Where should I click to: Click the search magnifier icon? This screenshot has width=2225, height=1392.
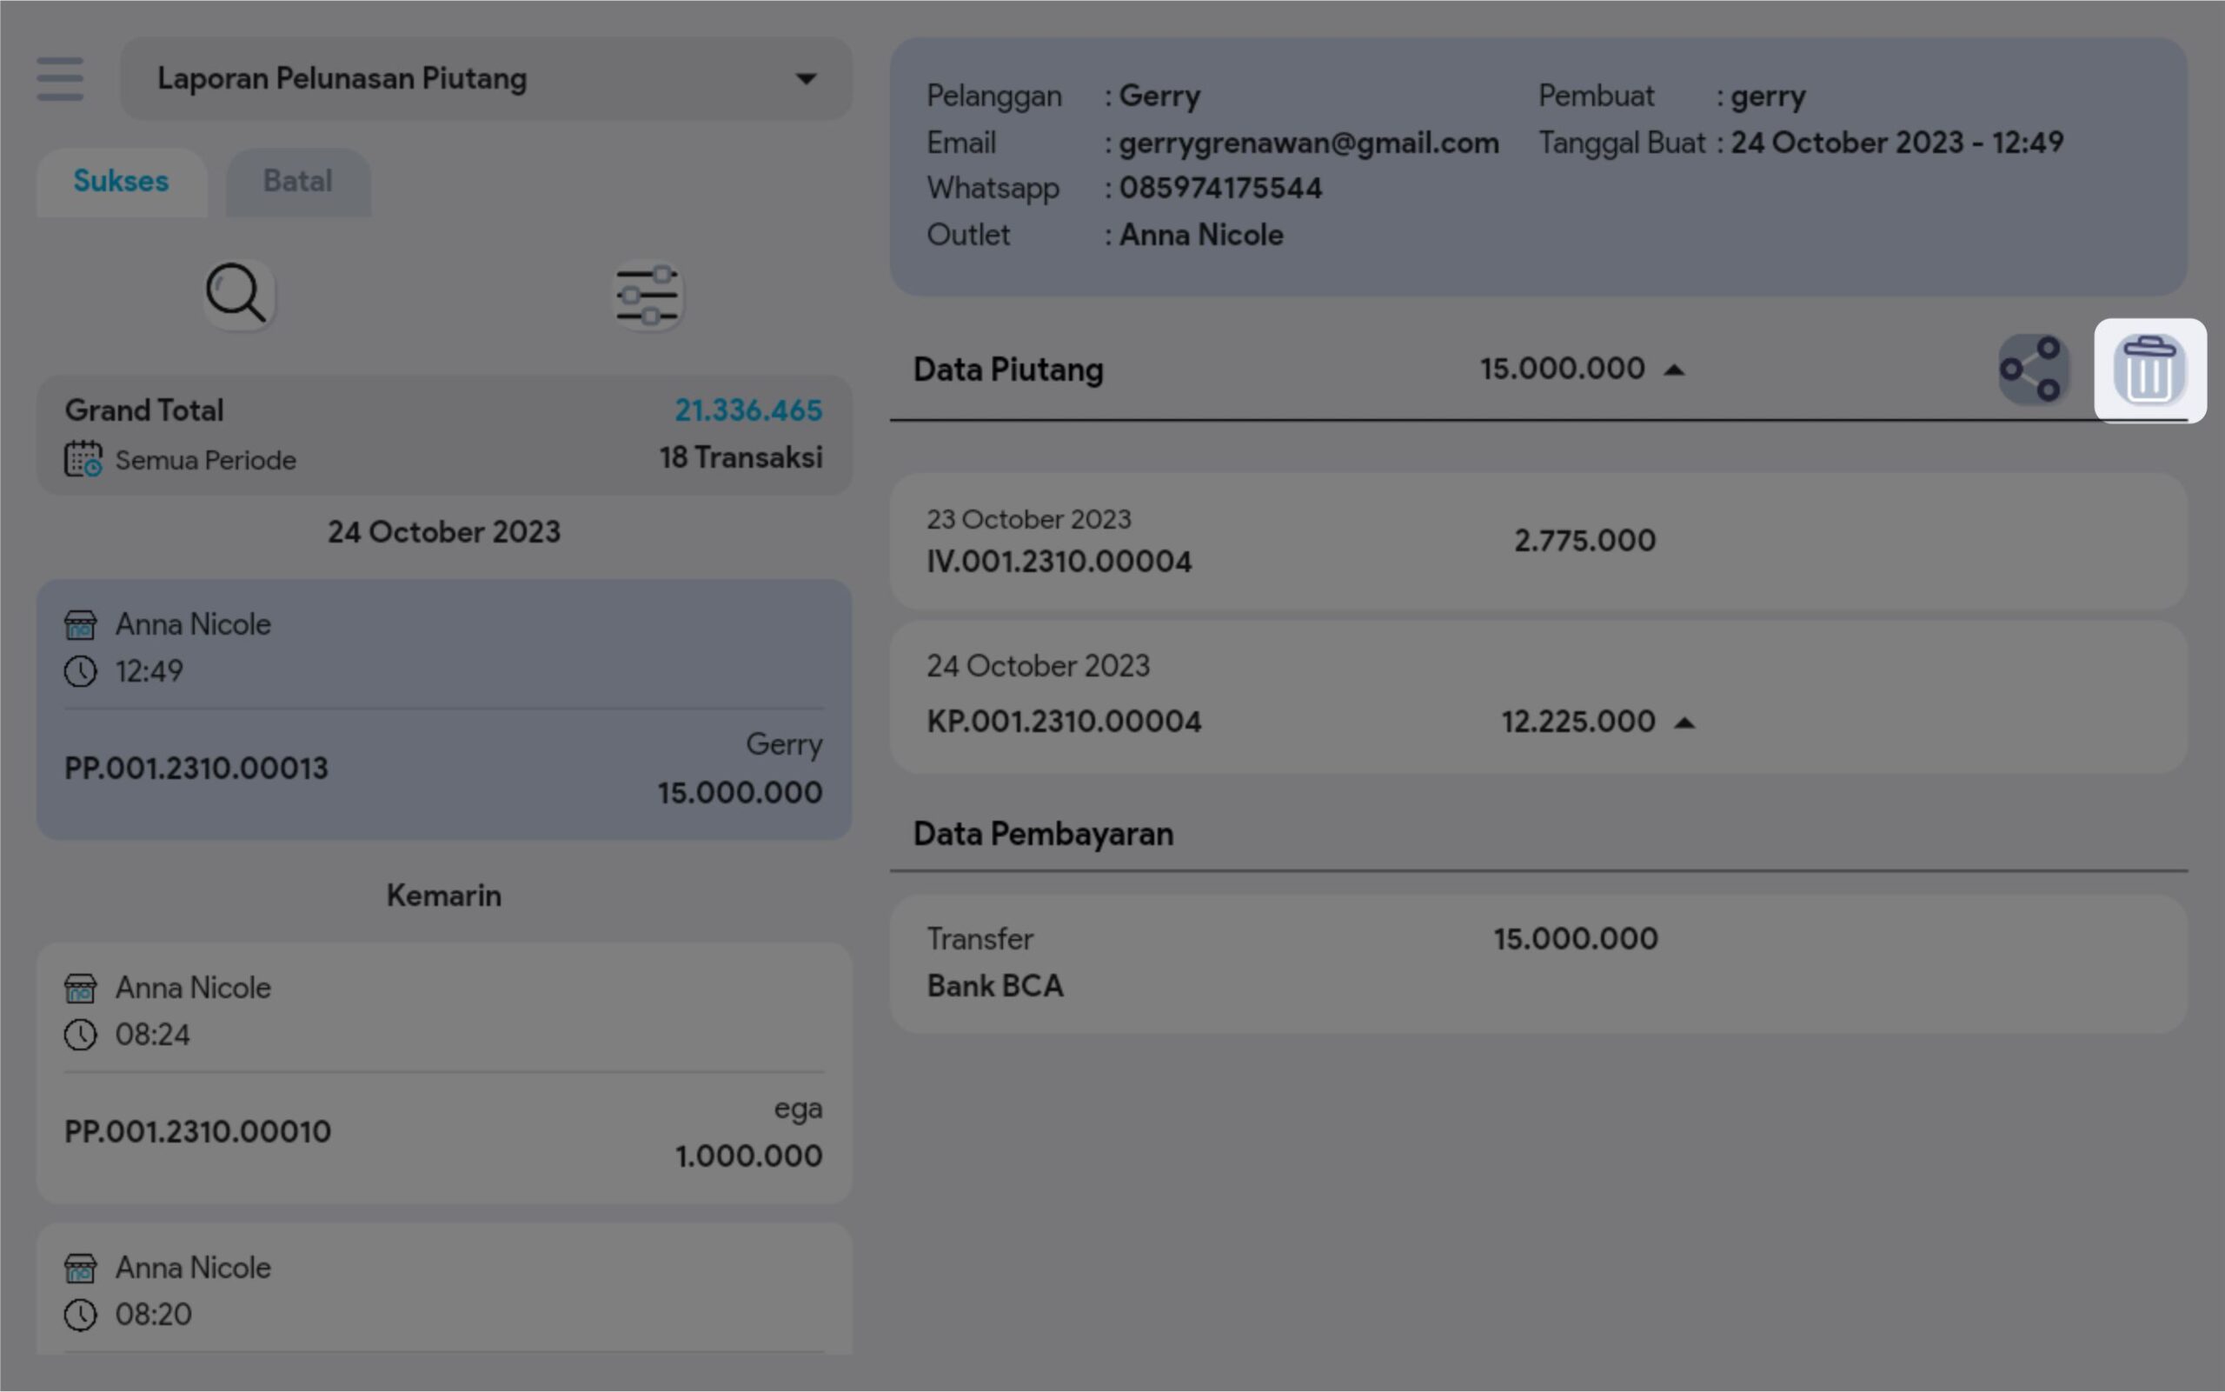237,295
